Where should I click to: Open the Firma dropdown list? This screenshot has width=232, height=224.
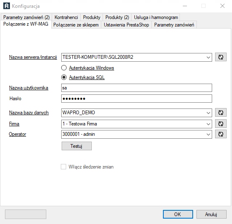pos(208,124)
